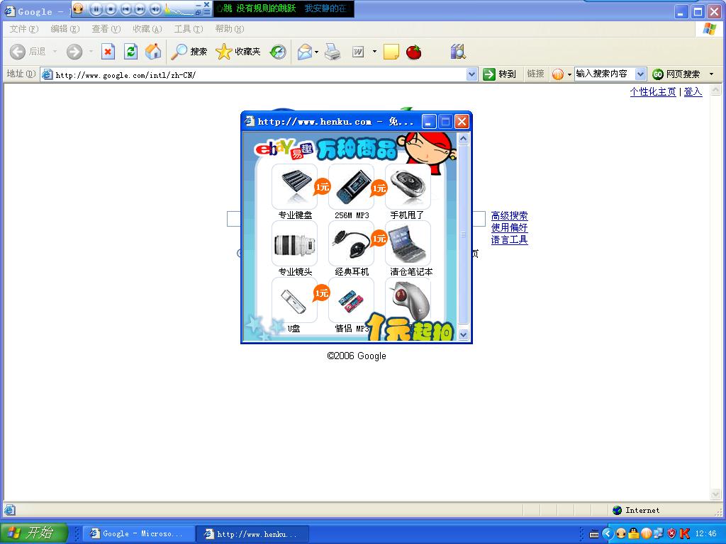
Task: Click the Print icon in toolbar
Action: [333, 51]
